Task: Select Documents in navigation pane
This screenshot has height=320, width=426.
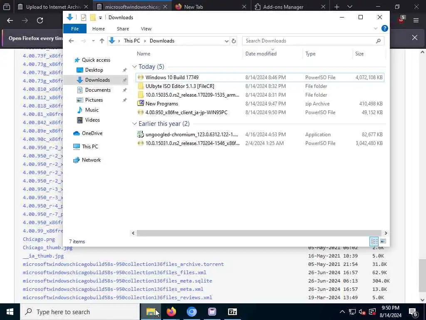Action: click(98, 90)
